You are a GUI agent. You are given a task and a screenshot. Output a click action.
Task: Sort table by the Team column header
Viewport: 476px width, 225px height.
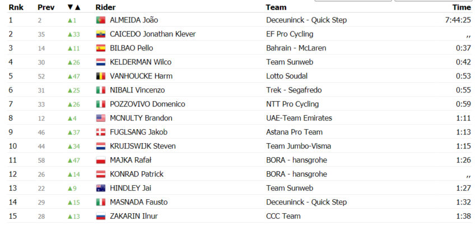pos(276,7)
